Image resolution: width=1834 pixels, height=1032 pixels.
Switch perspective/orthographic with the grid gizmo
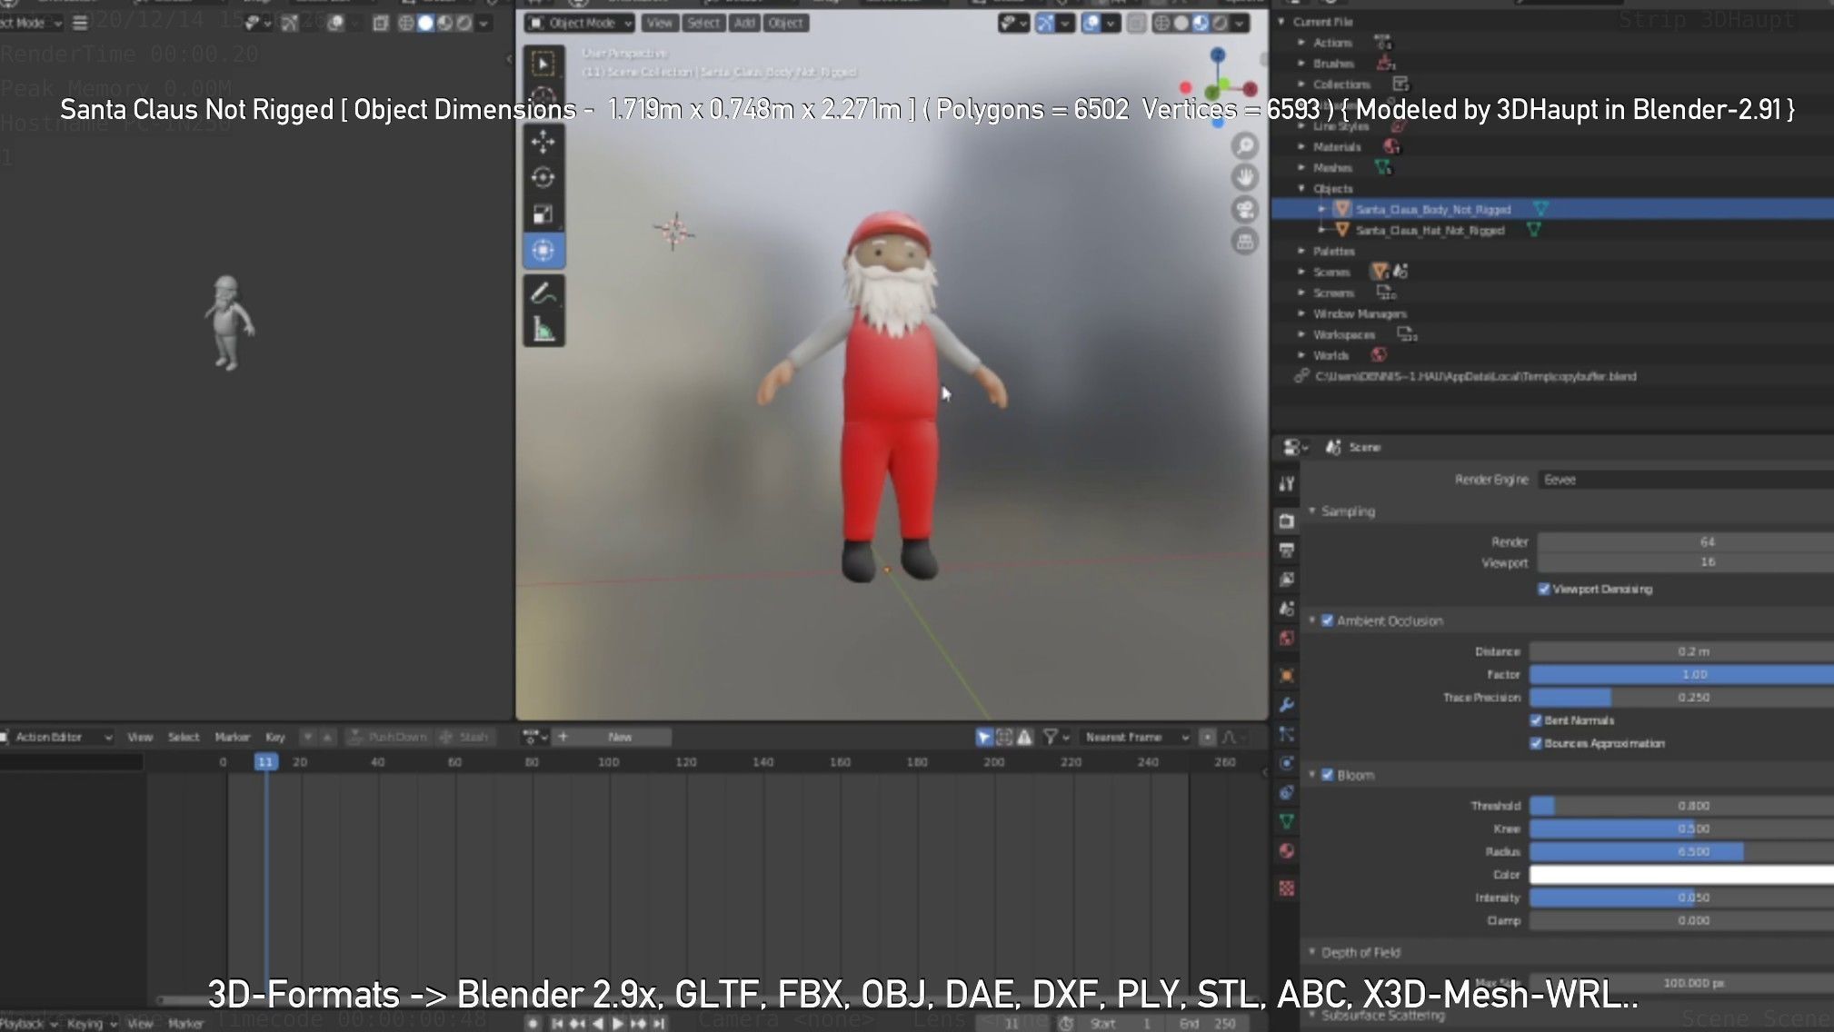[1245, 242]
